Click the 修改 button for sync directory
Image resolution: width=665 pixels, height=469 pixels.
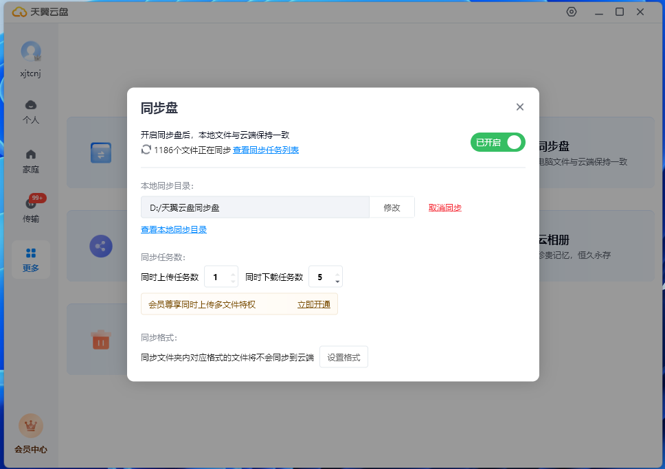[x=392, y=207]
